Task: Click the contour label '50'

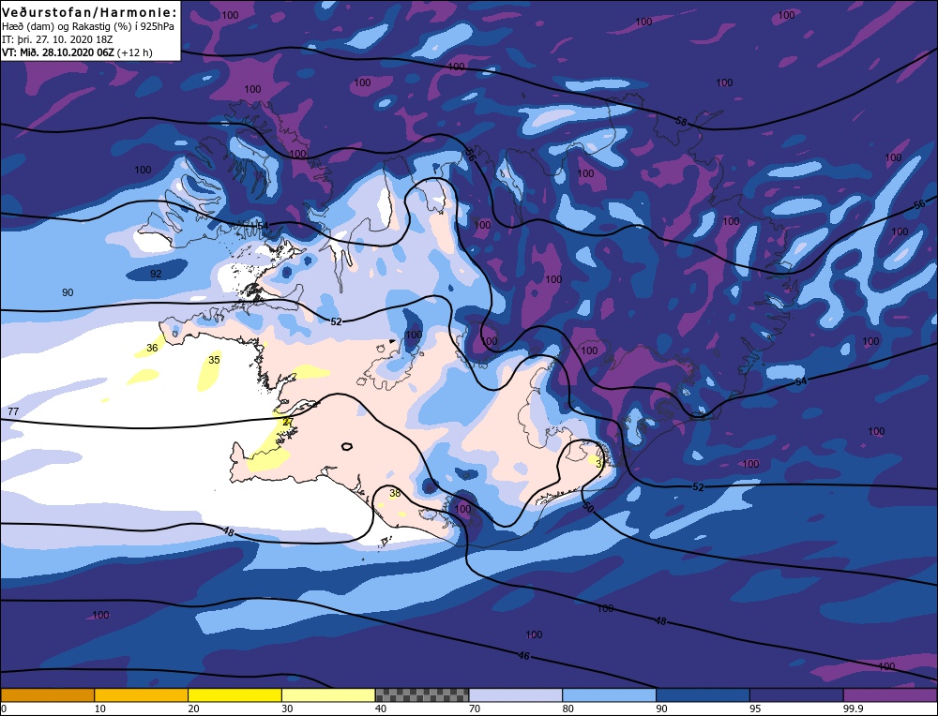Action: pos(588,508)
